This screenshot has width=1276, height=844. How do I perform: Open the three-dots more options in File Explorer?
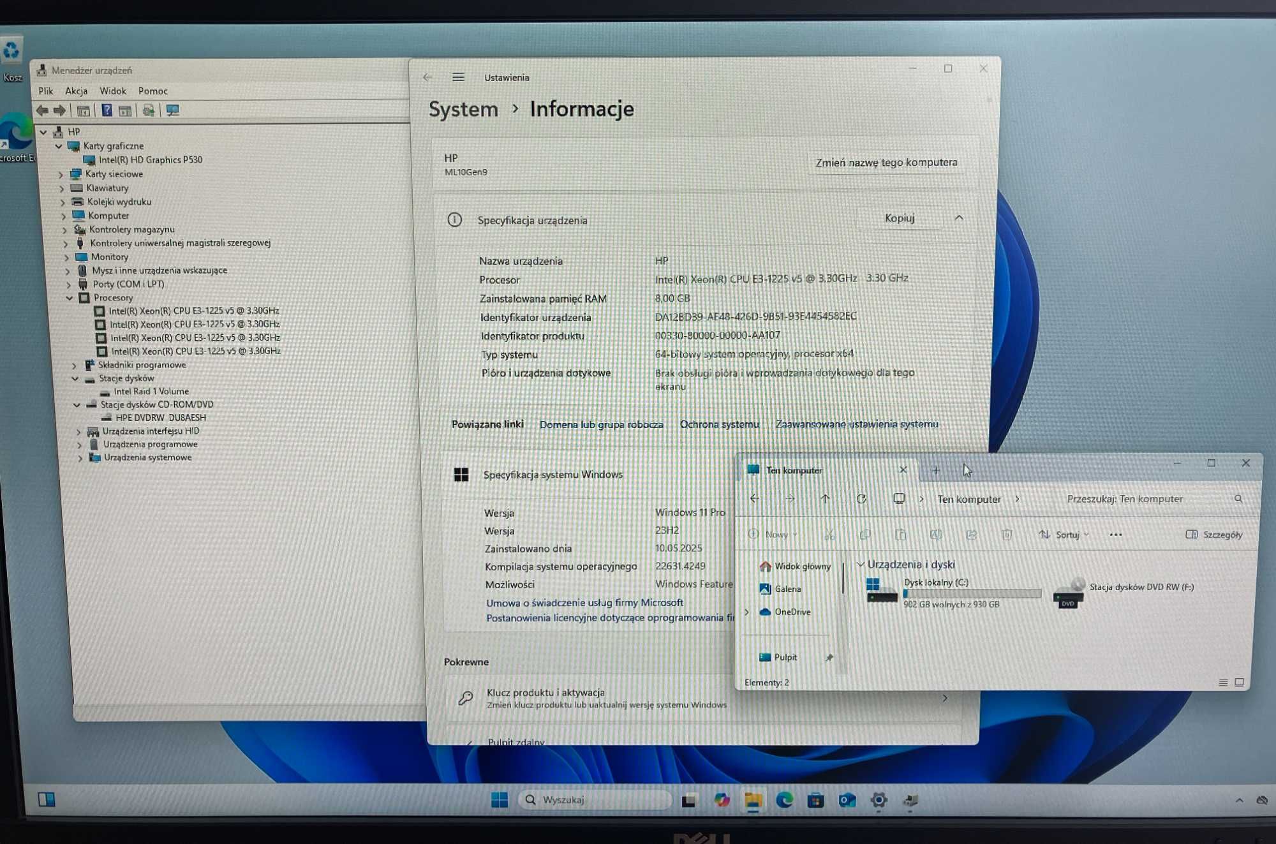(x=1115, y=535)
